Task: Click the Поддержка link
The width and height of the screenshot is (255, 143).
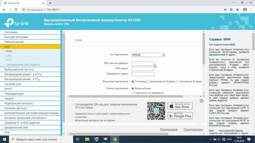Action: point(169,129)
